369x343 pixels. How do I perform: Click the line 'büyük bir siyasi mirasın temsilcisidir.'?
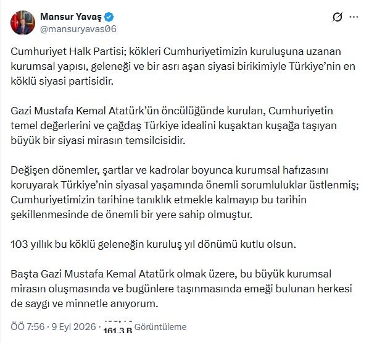point(98,140)
